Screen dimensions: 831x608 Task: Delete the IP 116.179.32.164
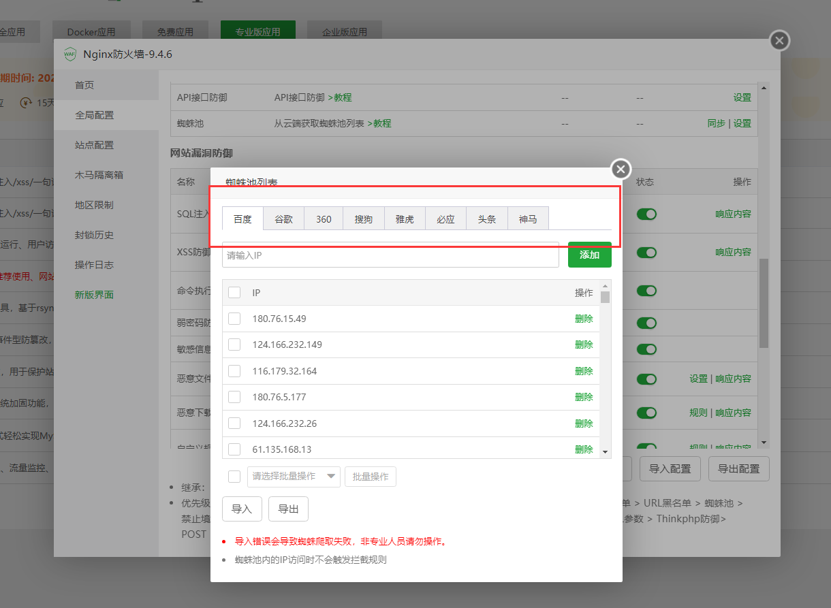[x=584, y=371]
